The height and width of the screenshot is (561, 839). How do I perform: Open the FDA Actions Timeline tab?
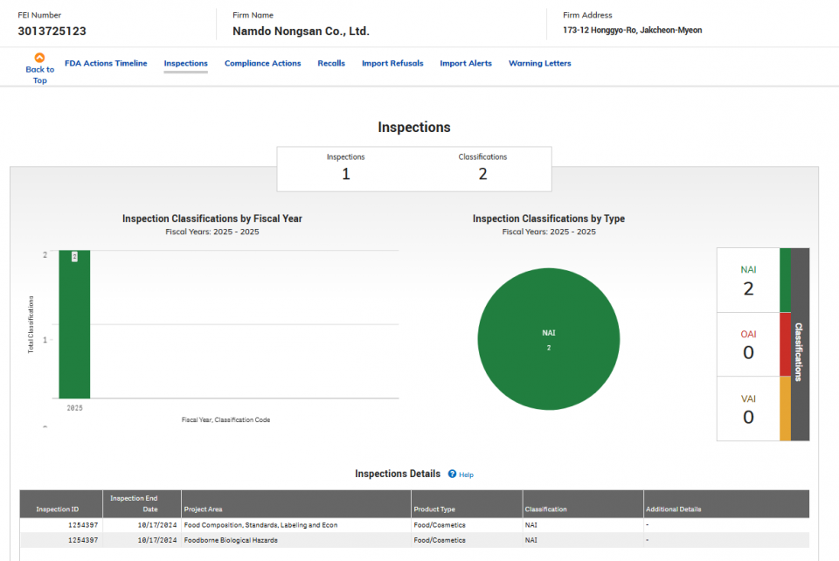pyautogui.click(x=106, y=63)
